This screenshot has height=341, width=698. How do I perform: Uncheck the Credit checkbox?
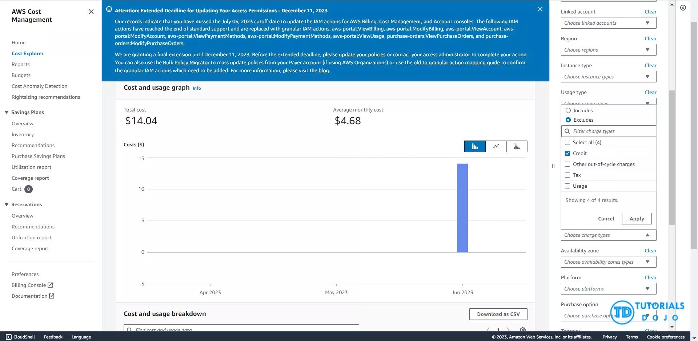tap(567, 153)
